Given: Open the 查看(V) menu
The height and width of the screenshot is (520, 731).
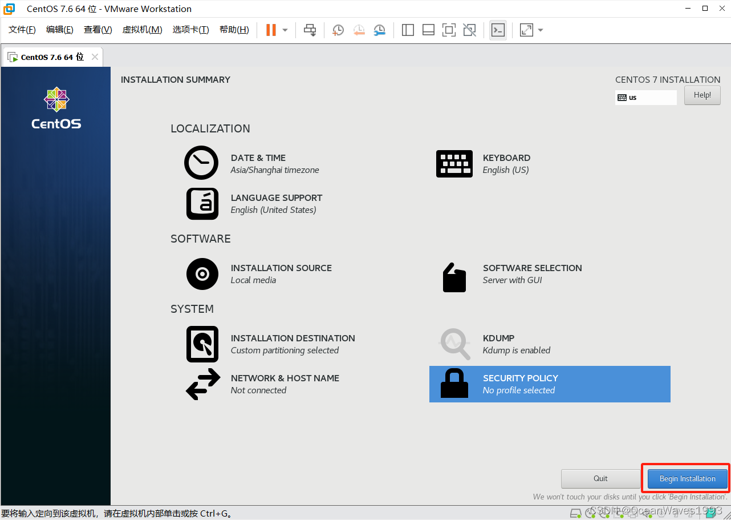Looking at the screenshot, I should 98,30.
